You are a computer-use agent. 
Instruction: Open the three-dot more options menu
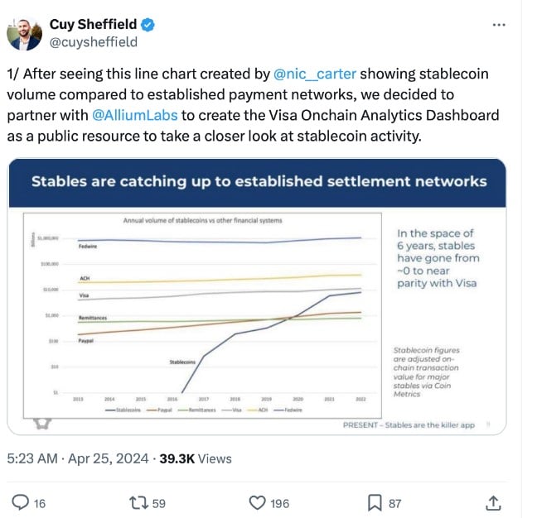coord(498,25)
